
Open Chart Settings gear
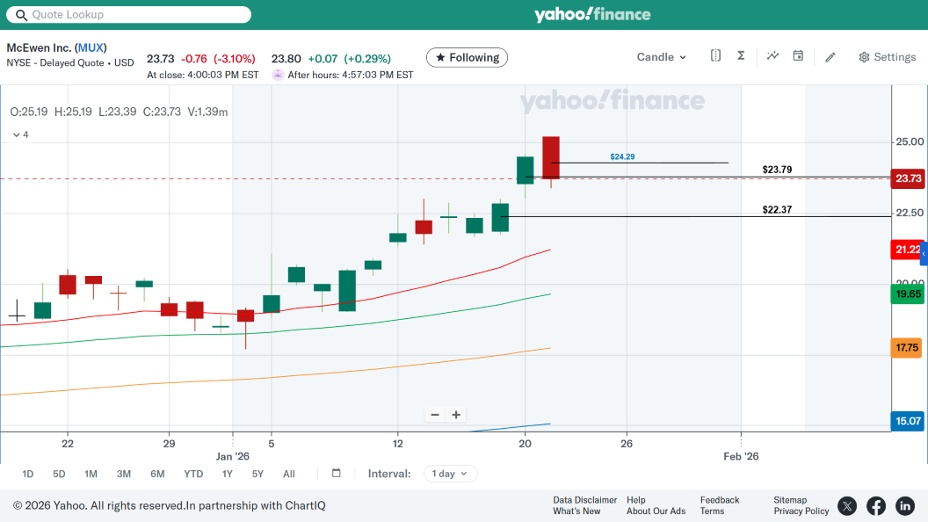click(887, 57)
